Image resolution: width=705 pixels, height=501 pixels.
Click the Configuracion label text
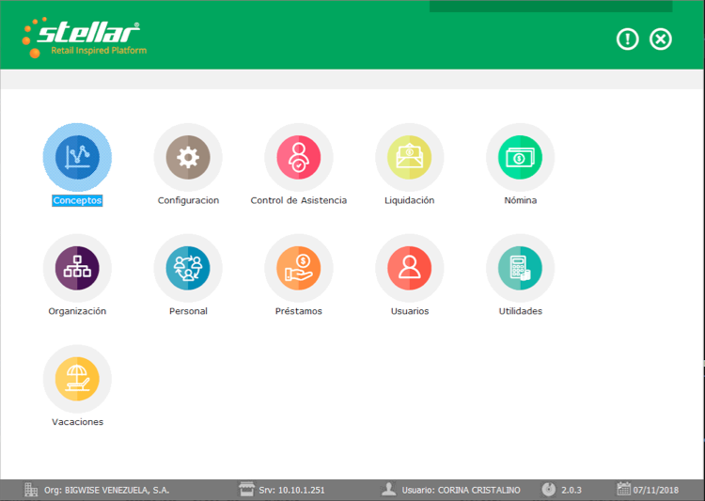coord(188,200)
